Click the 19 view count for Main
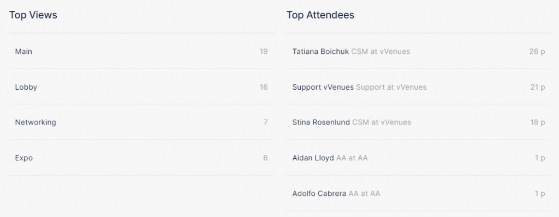The height and width of the screenshot is (217, 559). tap(264, 52)
